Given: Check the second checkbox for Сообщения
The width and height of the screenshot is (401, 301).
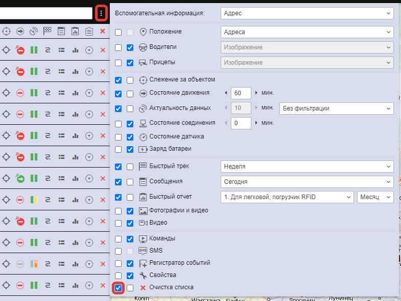Looking at the screenshot, I should click(x=130, y=182).
